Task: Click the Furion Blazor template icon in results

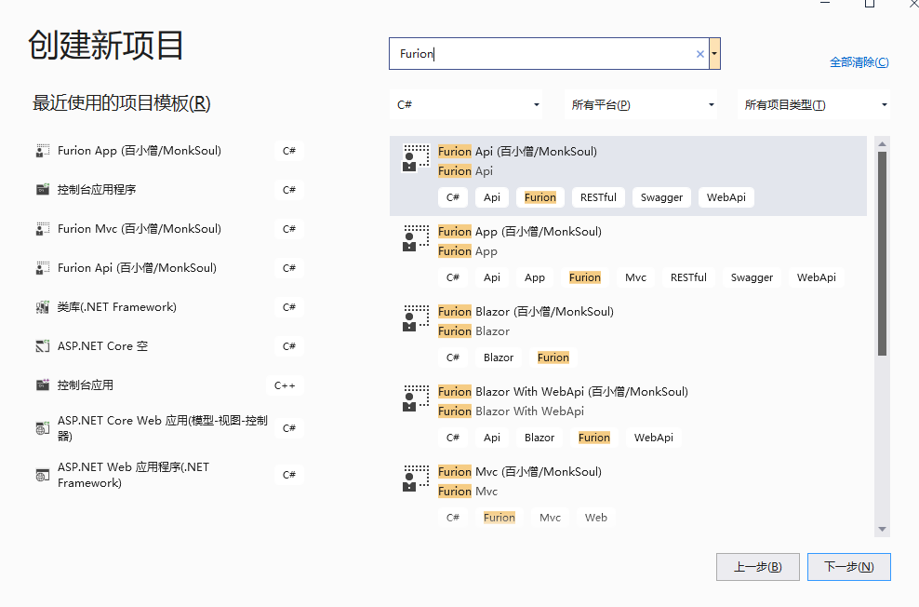Action: tap(415, 319)
